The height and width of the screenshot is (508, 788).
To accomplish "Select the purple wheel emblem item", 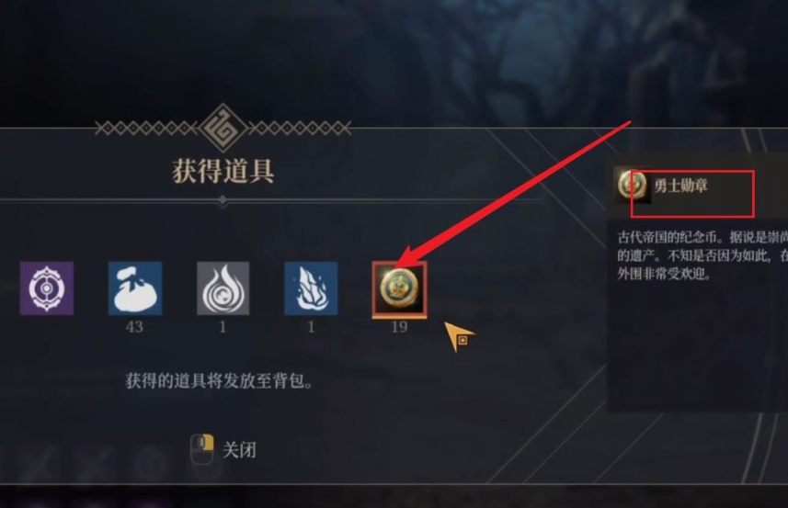I will point(47,288).
